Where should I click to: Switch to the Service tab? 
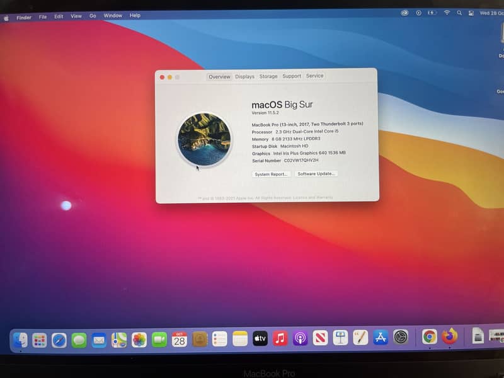(x=314, y=76)
